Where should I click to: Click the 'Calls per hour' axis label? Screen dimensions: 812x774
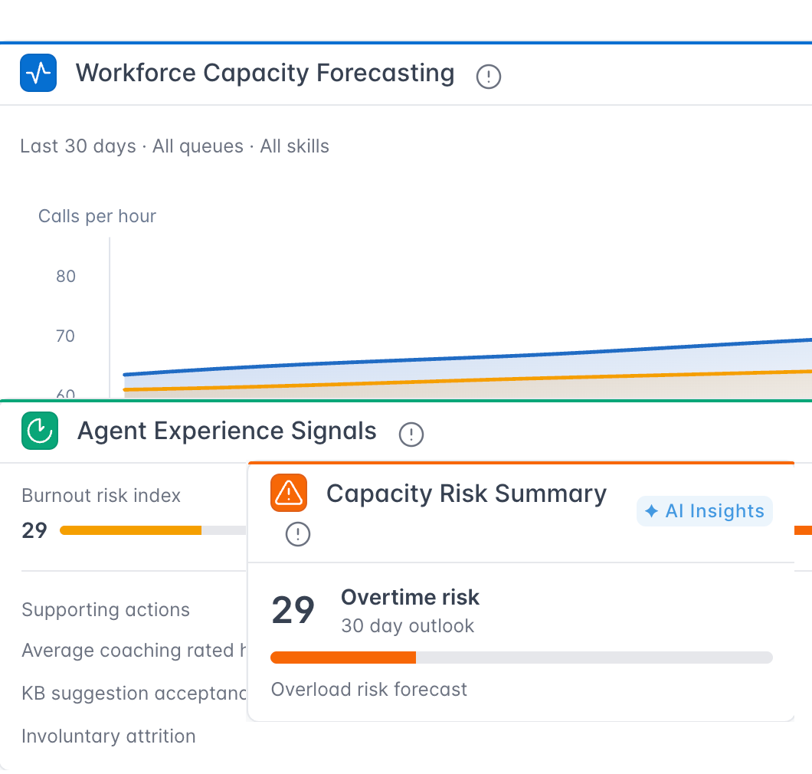97,216
